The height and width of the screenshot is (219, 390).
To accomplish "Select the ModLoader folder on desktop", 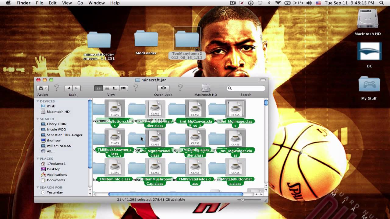I will click(x=146, y=39).
